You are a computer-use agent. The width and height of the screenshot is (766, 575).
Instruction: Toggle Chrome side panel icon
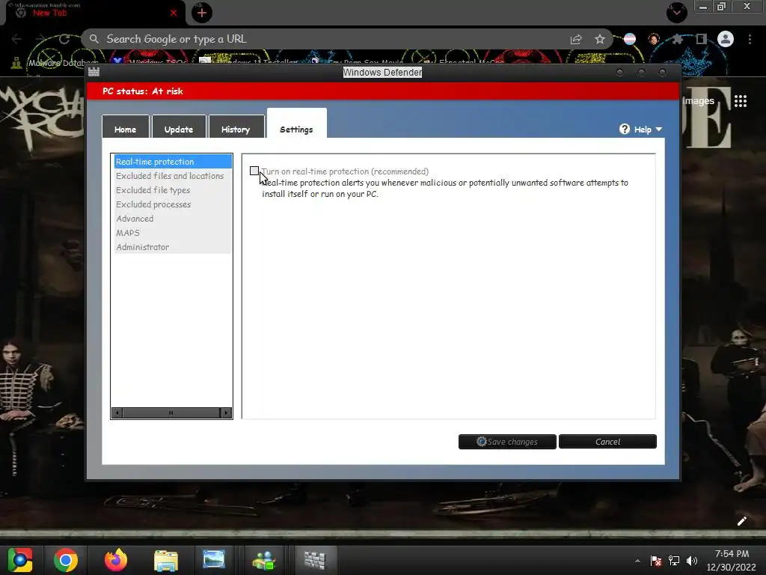(x=701, y=39)
